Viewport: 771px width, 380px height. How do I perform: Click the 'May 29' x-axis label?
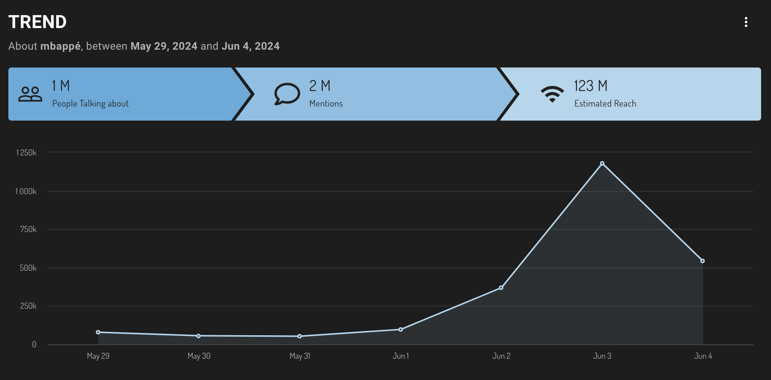pos(98,356)
